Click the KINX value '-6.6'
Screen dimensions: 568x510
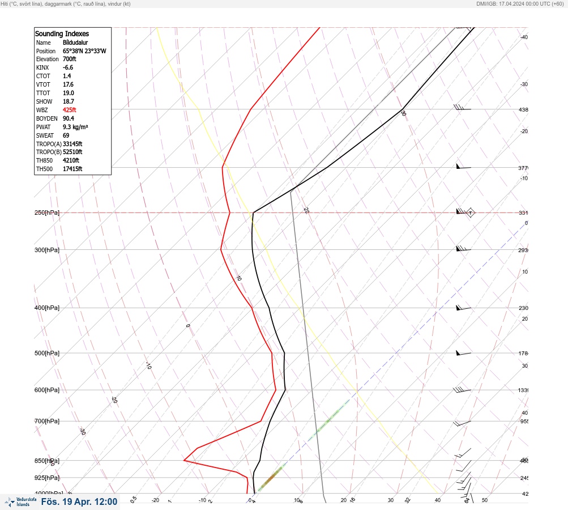coord(68,67)
